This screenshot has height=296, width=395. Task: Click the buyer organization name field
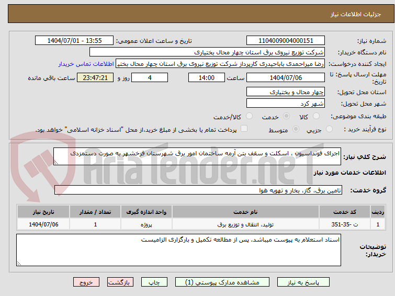[x=207, y=52]
